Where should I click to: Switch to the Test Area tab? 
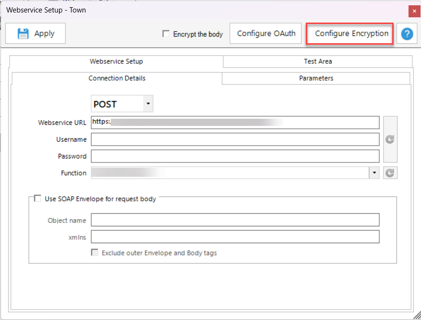click(317, 62)
